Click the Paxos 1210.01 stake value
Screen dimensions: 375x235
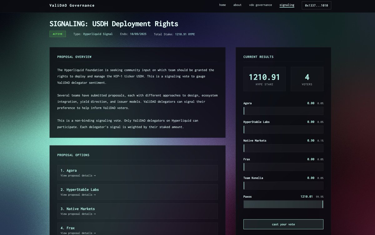pos(307,197)
